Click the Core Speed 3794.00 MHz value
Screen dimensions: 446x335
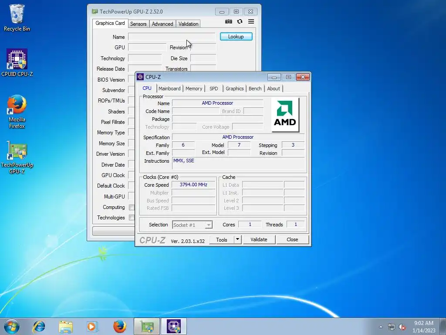tap(193, 185)
